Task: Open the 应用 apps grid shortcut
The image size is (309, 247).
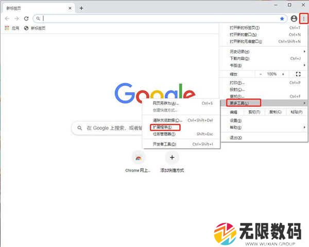Action: 12,28
